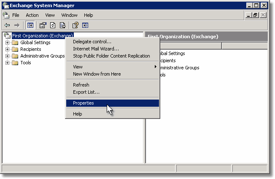The image size is (275, 179).
Task: Select Recipients in the tree
Action: click(x=31, y=49)
